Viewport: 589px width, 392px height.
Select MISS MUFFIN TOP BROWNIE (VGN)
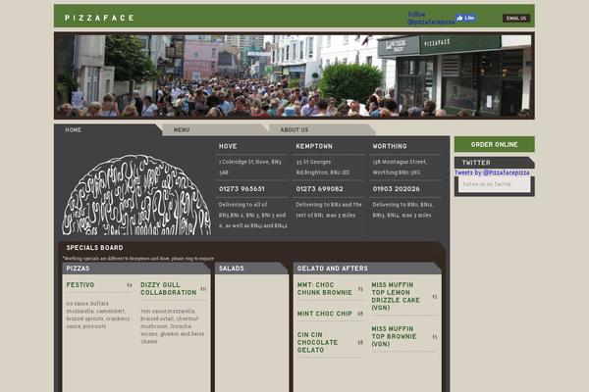(x=394, y=336)
